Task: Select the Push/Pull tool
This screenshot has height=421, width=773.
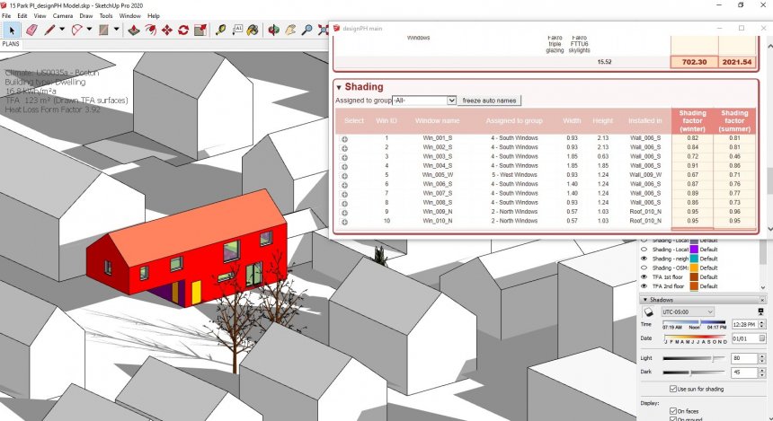Action: (x=134, y=31)
